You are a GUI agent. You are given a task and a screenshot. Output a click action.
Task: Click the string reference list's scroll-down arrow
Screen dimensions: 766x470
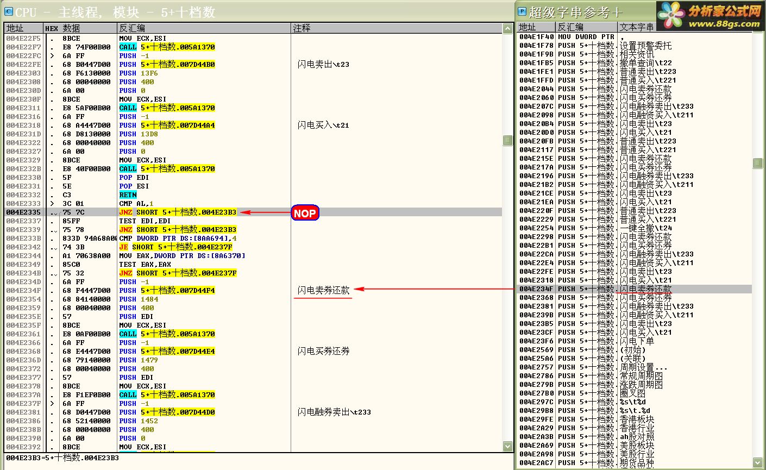pyautogui.click(x=757, y=462)
